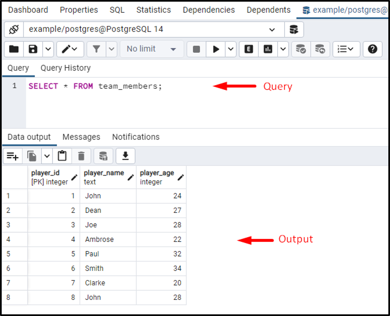Open the No limit rows dropdown

[x=152, y=49]
